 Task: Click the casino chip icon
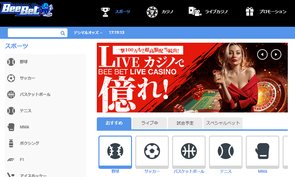pos(152,12)
